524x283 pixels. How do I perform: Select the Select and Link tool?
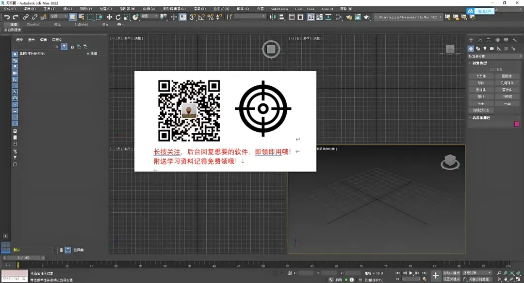pyautogui.click(x=26, y=17)
